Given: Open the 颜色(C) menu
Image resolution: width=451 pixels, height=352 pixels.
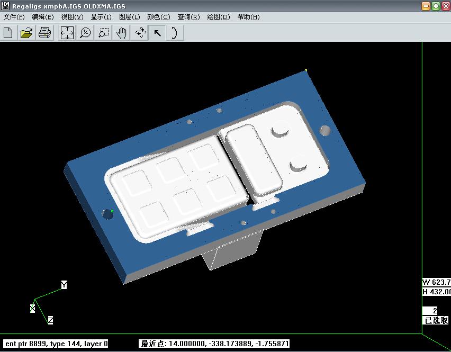Looking at the screenshot, I should [x=158, y=17].
